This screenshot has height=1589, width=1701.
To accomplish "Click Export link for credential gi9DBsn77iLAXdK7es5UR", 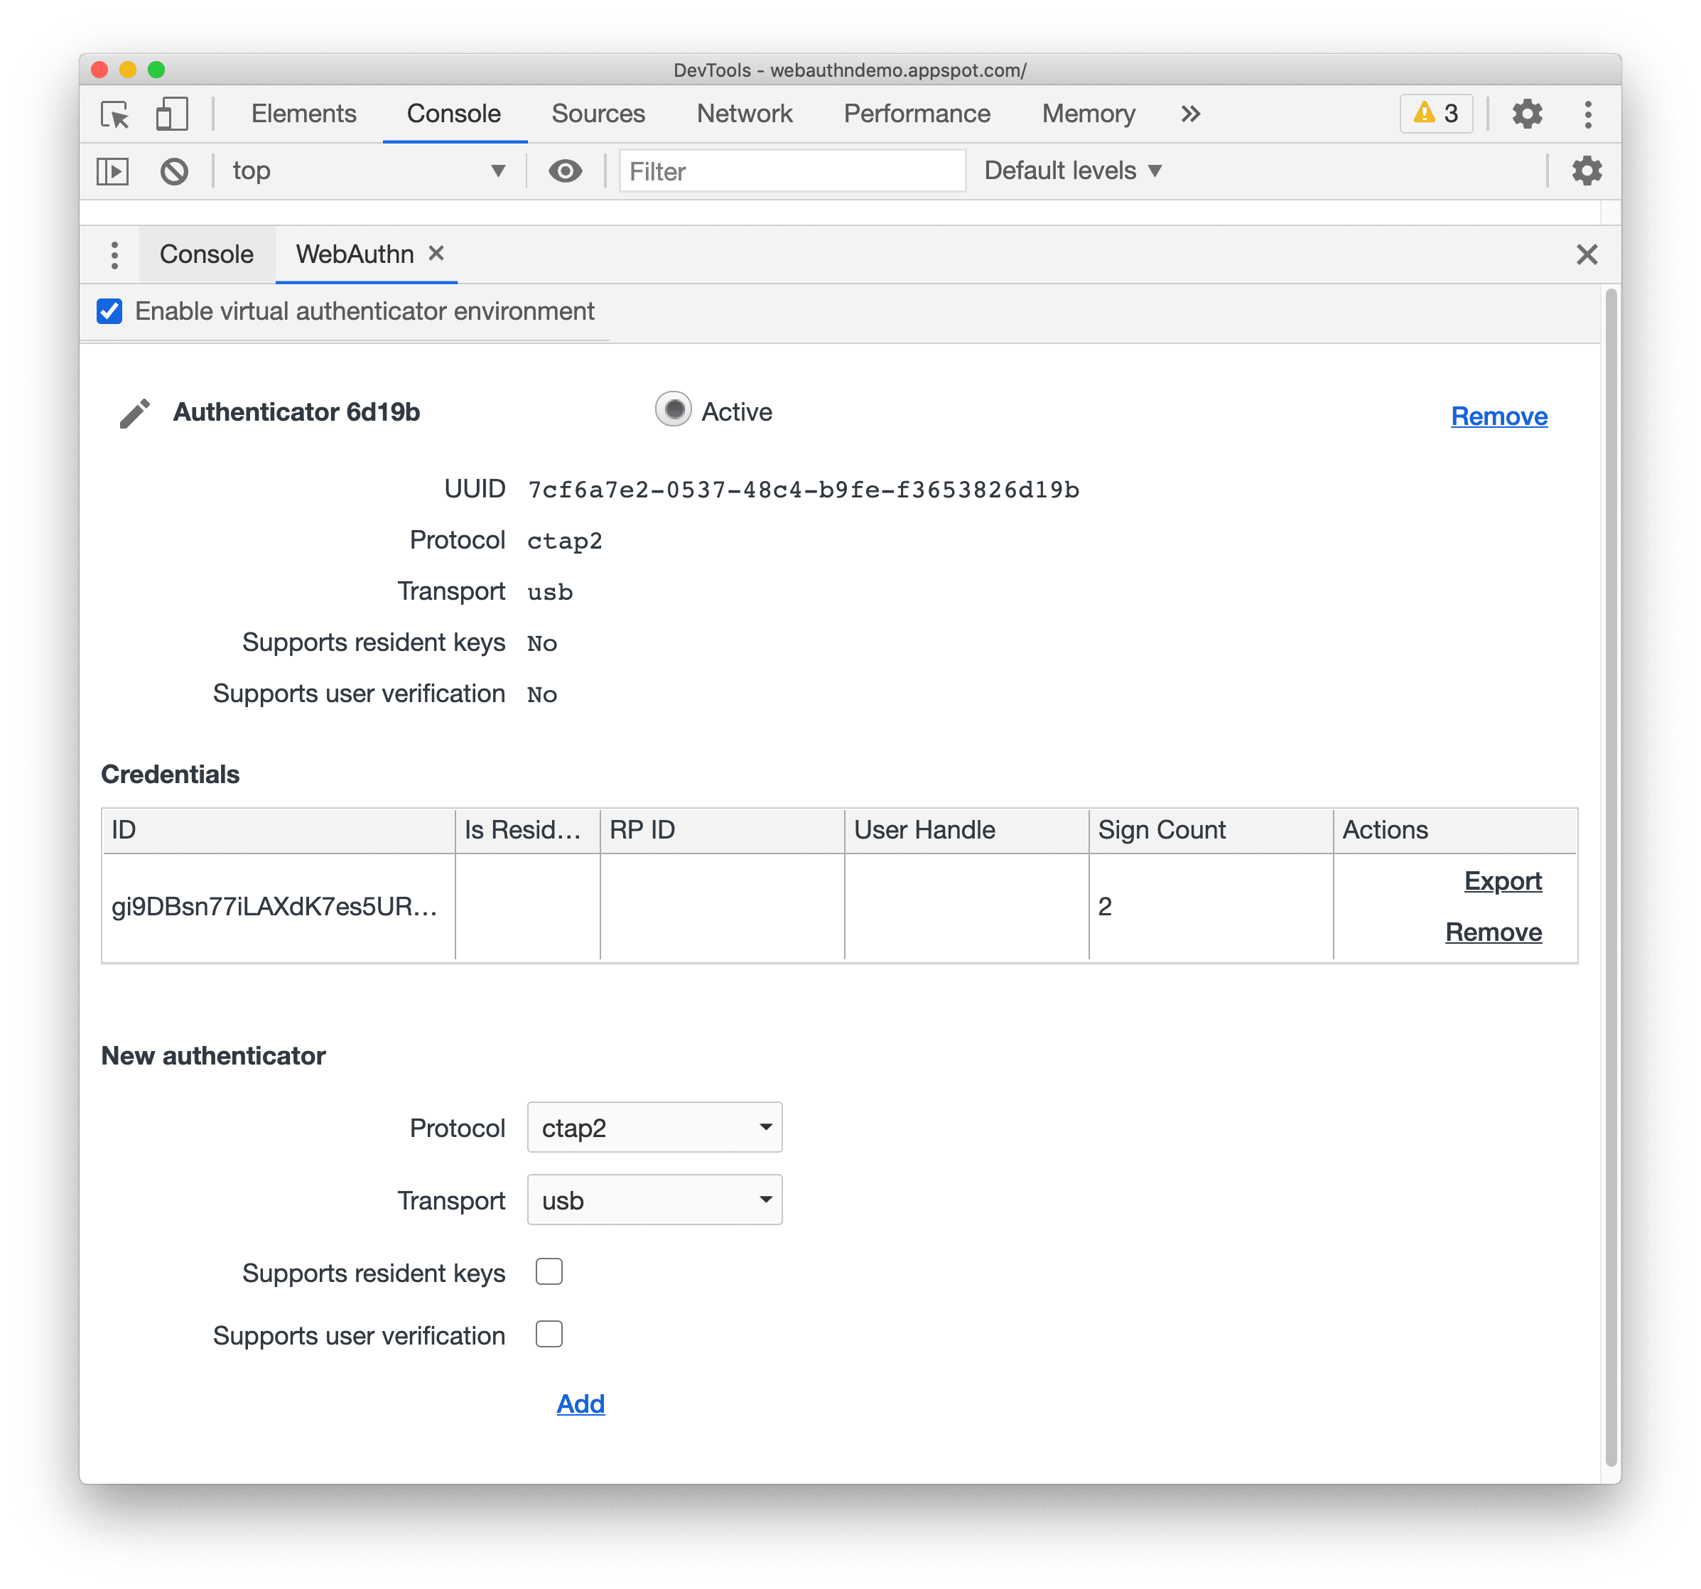I will [x=1502, y=883].
